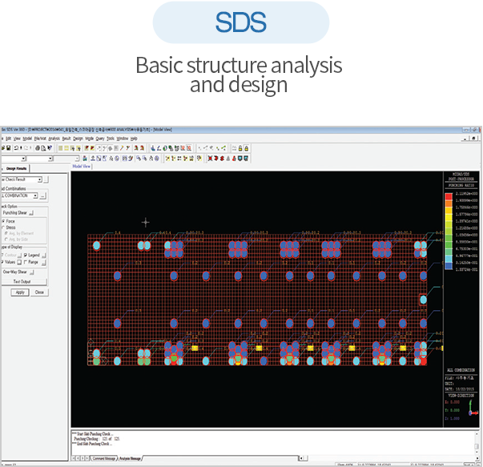The width and height of the screenshot is (483, 467).
Task: Click the first yellow table icon in the toolbar
Action: pyautogui.click(x=60, y=148)
